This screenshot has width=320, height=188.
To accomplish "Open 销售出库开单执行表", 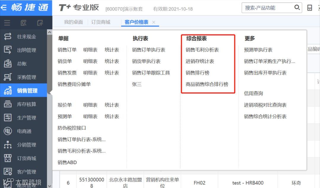I will click(265, 73).
